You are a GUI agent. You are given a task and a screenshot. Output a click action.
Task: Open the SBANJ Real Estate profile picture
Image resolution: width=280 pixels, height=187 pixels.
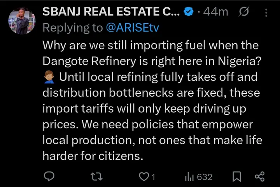tap(22, 21)
